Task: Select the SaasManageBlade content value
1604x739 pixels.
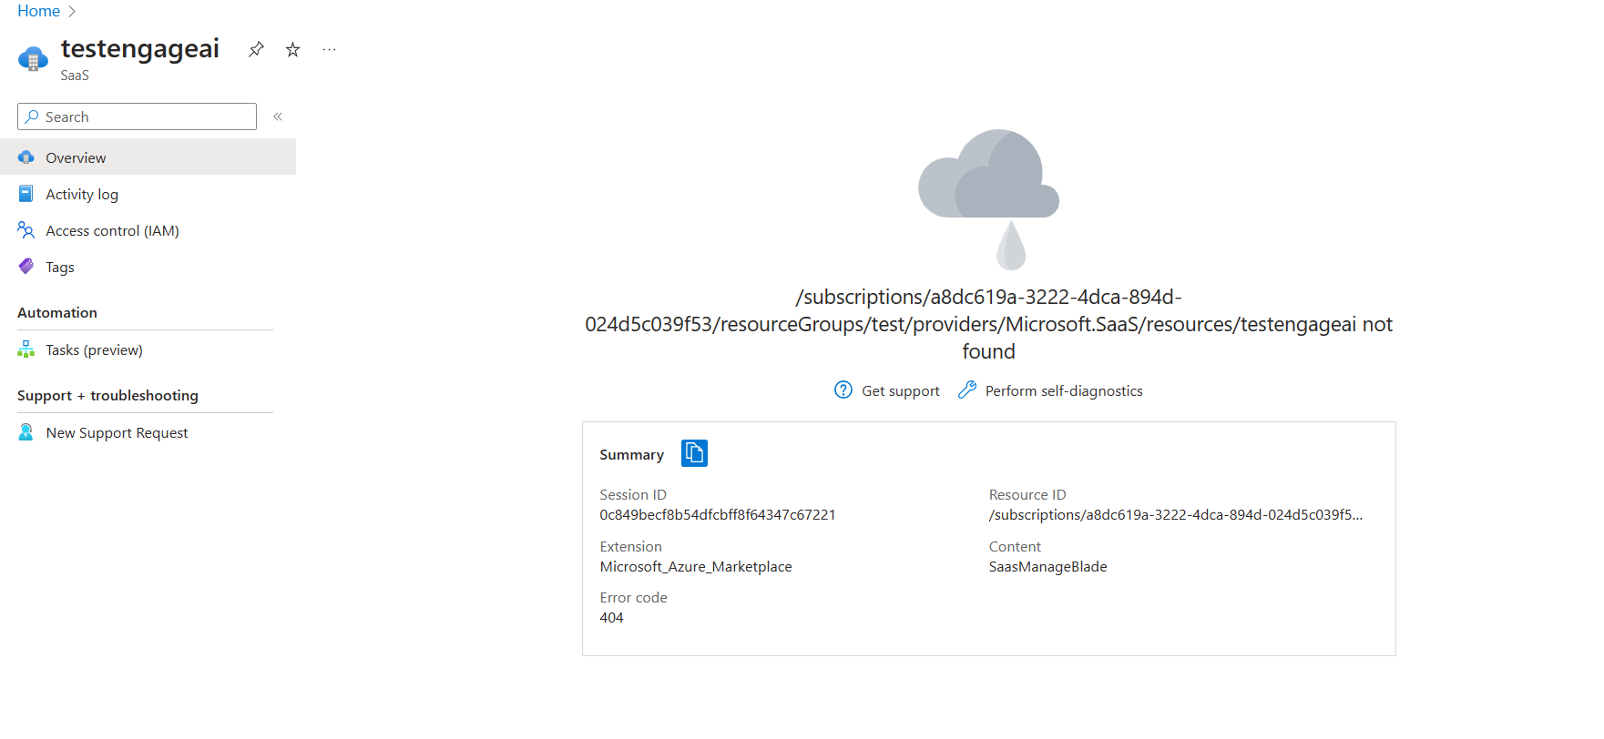Action: 1048,567
